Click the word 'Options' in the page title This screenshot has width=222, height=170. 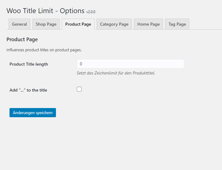[72, 11]
